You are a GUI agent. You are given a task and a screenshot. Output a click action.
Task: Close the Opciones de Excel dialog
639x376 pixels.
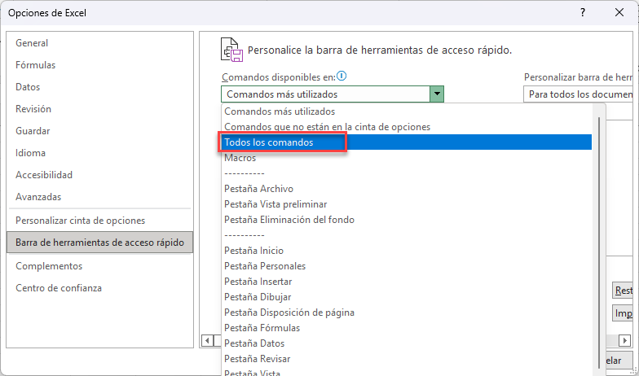[619, 13]
